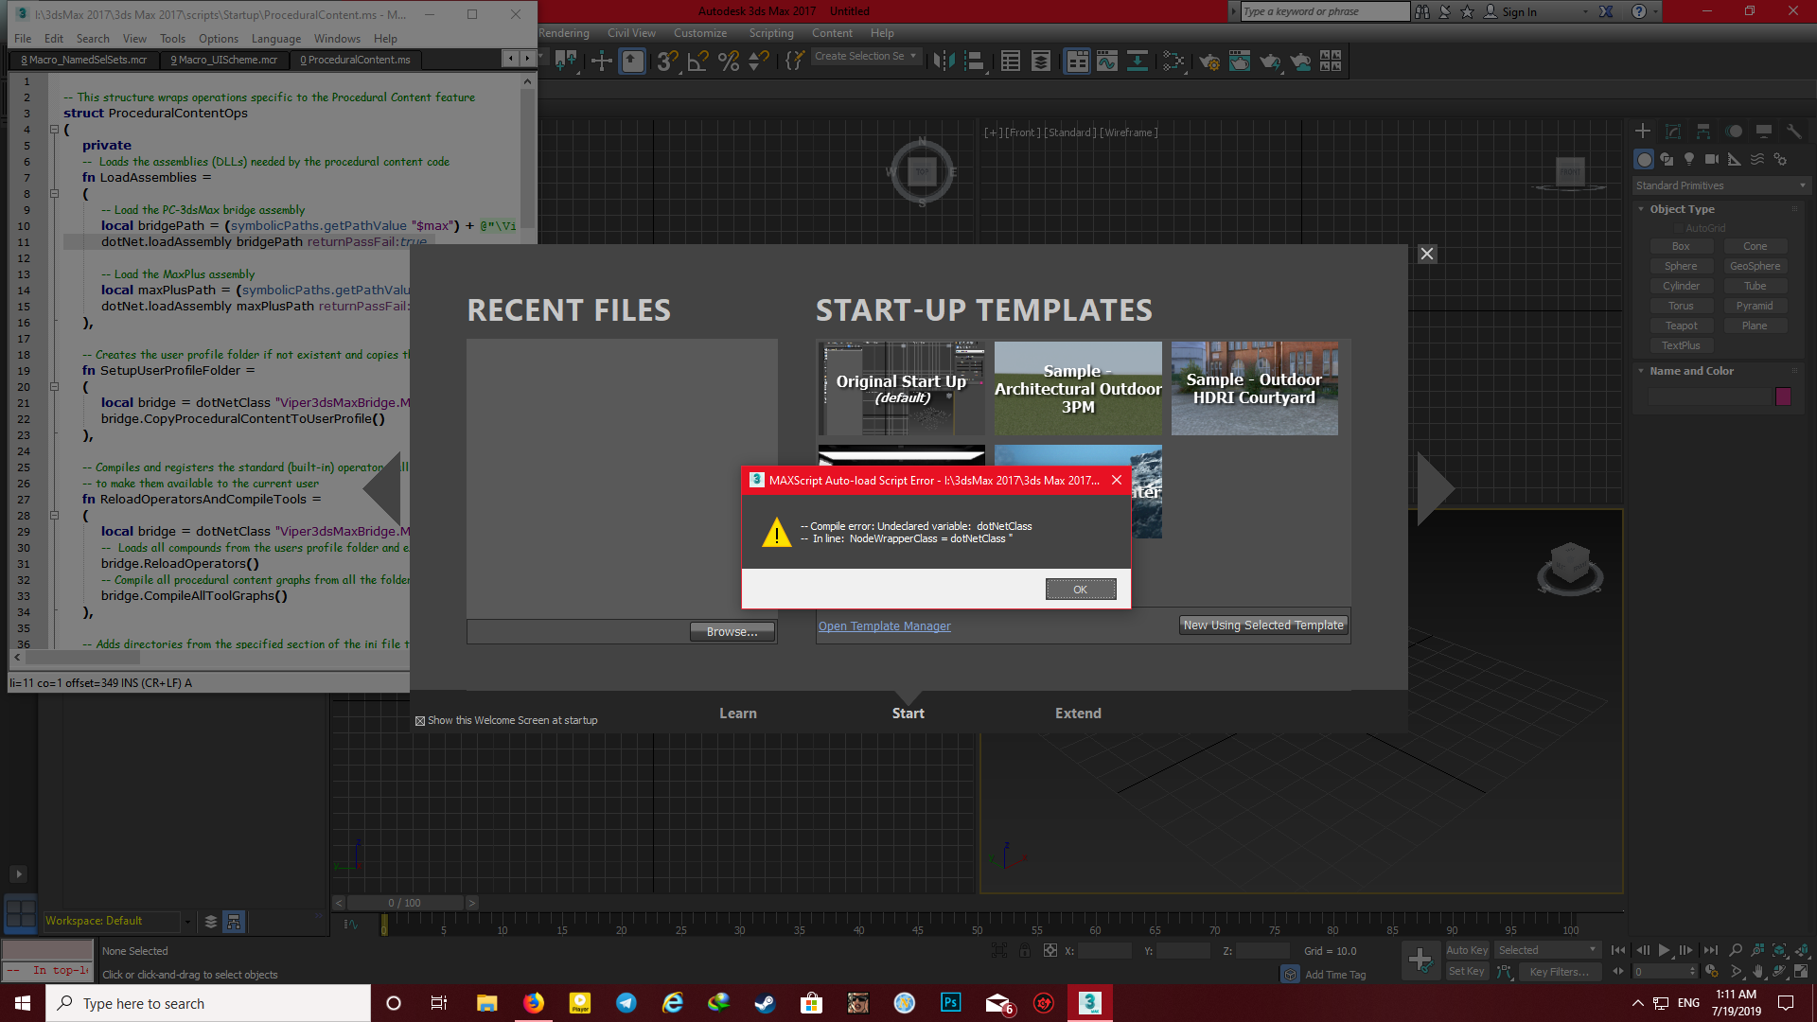This screenshot has width=1817, height=1022.
Task: Open the Schematic View icon
Action: click(1138, 62)
